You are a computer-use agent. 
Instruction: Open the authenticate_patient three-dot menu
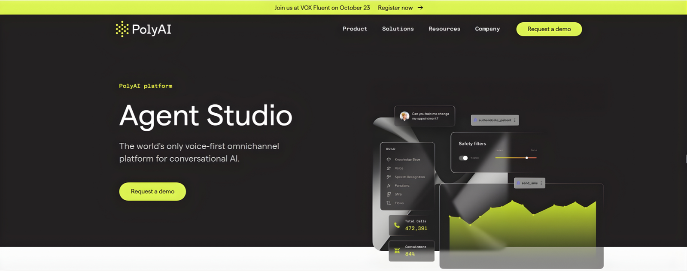[515, 120]
